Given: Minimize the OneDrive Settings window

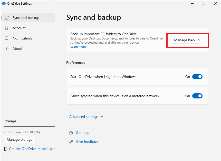Looking at the screenshot, I should (x=192, y=4).
